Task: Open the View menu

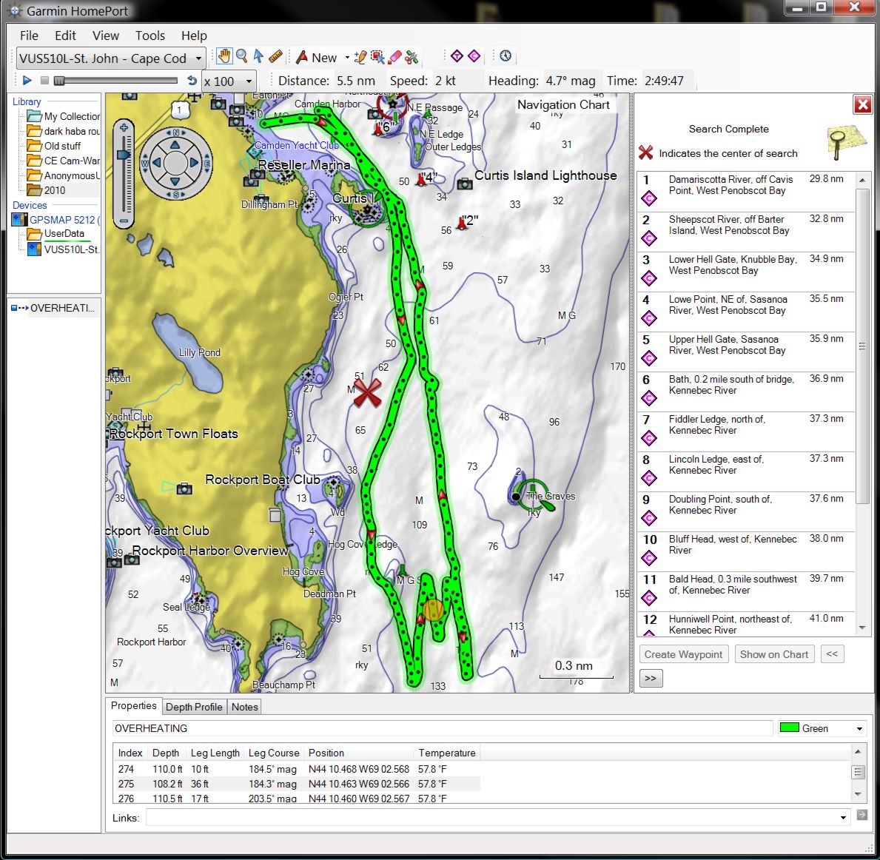Action: coord(106,36)
